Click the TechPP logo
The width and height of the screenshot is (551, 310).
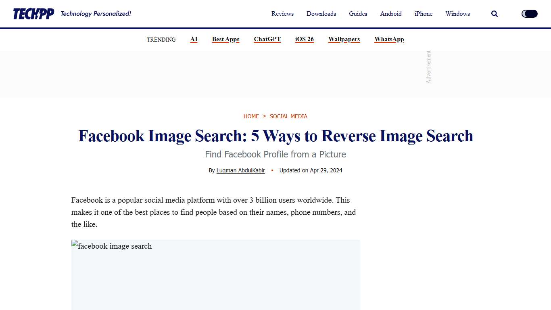(32, 13)
